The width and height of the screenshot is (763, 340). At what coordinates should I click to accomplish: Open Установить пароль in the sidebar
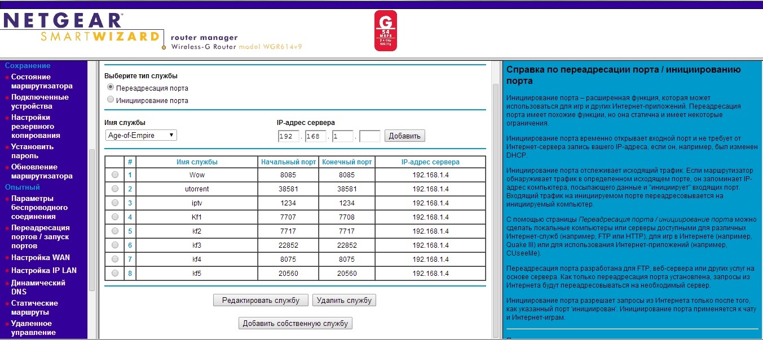point(33,151)
